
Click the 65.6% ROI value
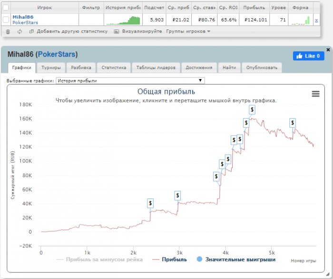tap(229, 20)
